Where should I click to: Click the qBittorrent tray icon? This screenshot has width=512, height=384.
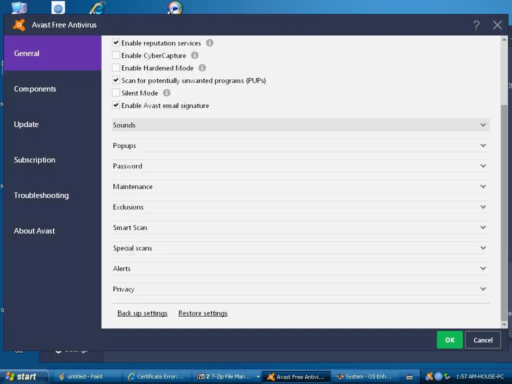coord(438,376)
